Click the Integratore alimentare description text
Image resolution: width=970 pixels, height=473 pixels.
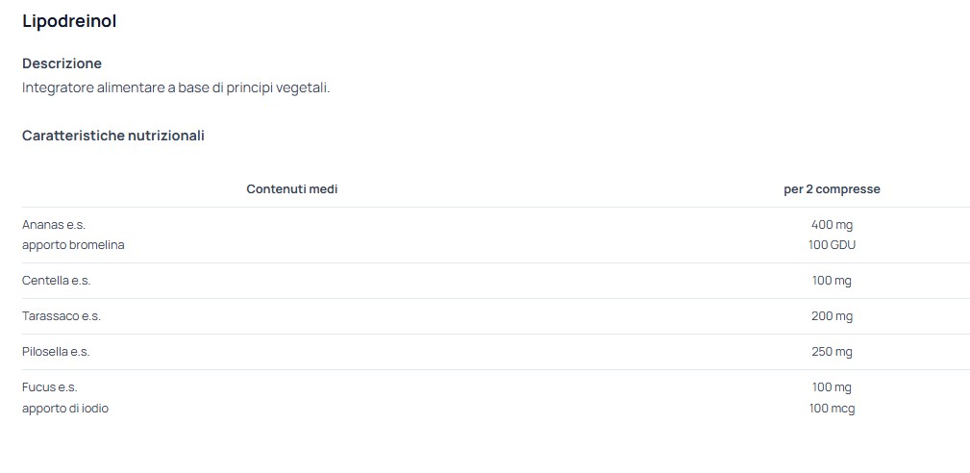point(176,87)
